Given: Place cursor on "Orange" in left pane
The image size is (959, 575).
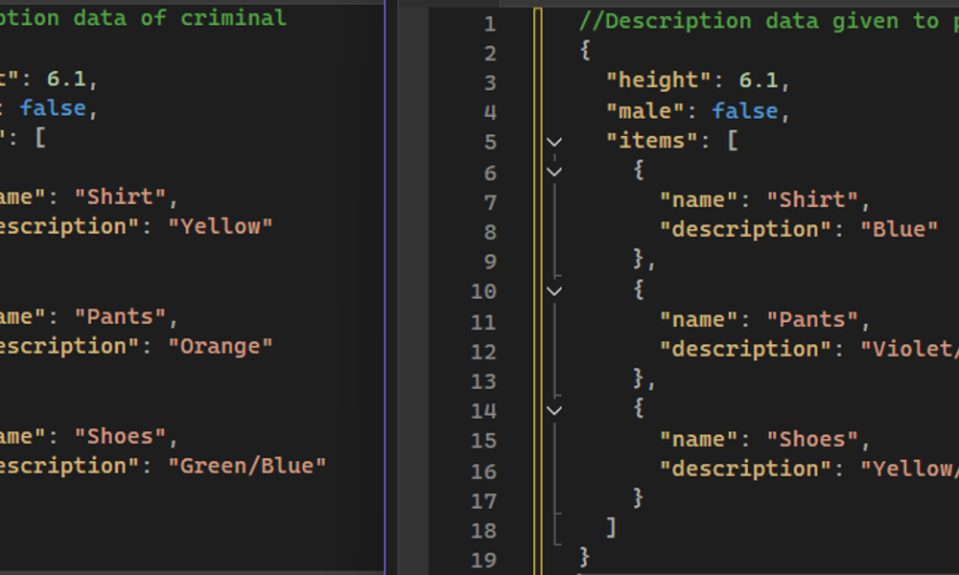Looking at the screenshot, I should pyautogui.click(x=226, y=346).
